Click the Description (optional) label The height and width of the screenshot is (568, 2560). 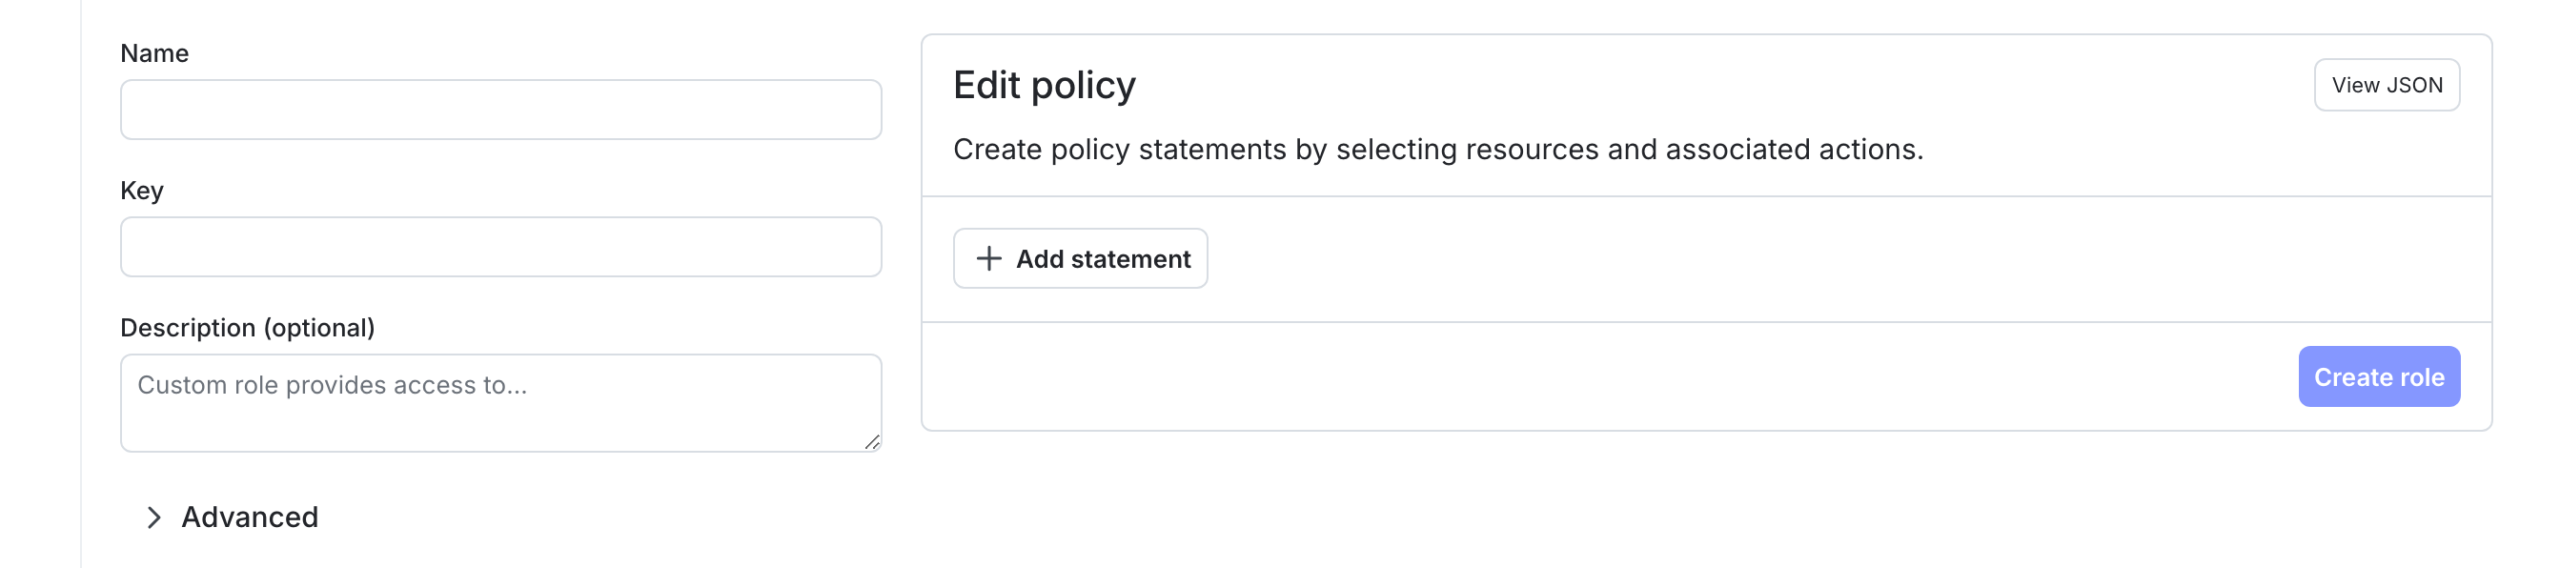click(x=248, y=328)
